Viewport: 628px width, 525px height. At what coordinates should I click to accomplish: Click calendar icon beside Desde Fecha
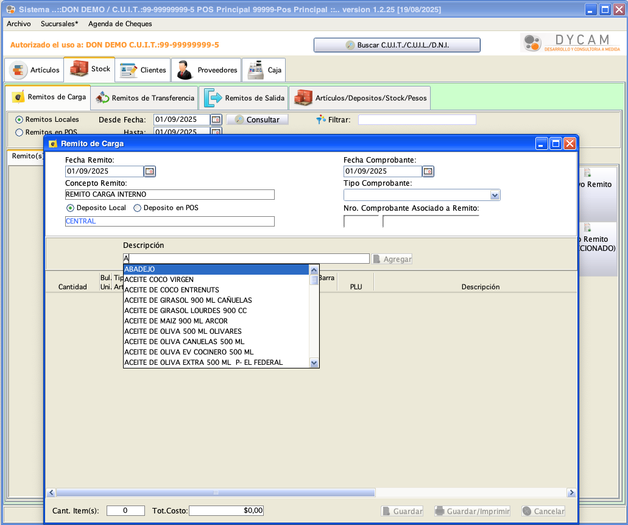coord(216,120)
